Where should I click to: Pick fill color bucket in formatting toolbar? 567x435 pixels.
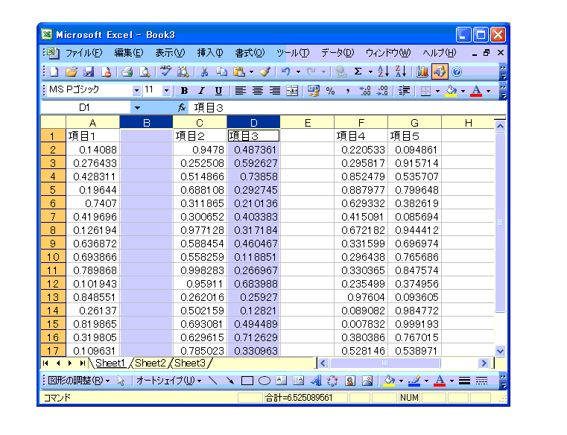coord(451,91)
